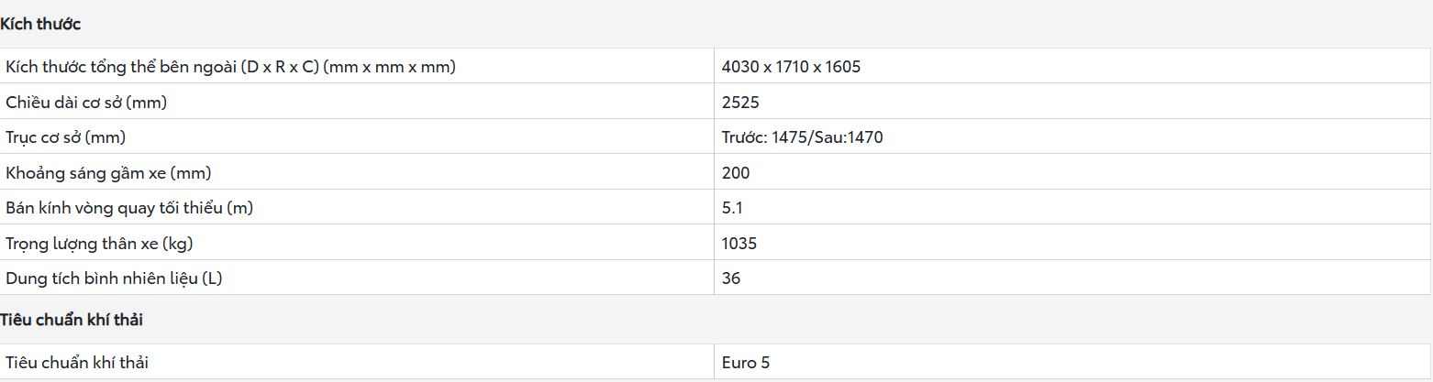The image size is (1433, 382).
Task: Click the Trọng lượng thân xe table row
Action: point(716,243)
